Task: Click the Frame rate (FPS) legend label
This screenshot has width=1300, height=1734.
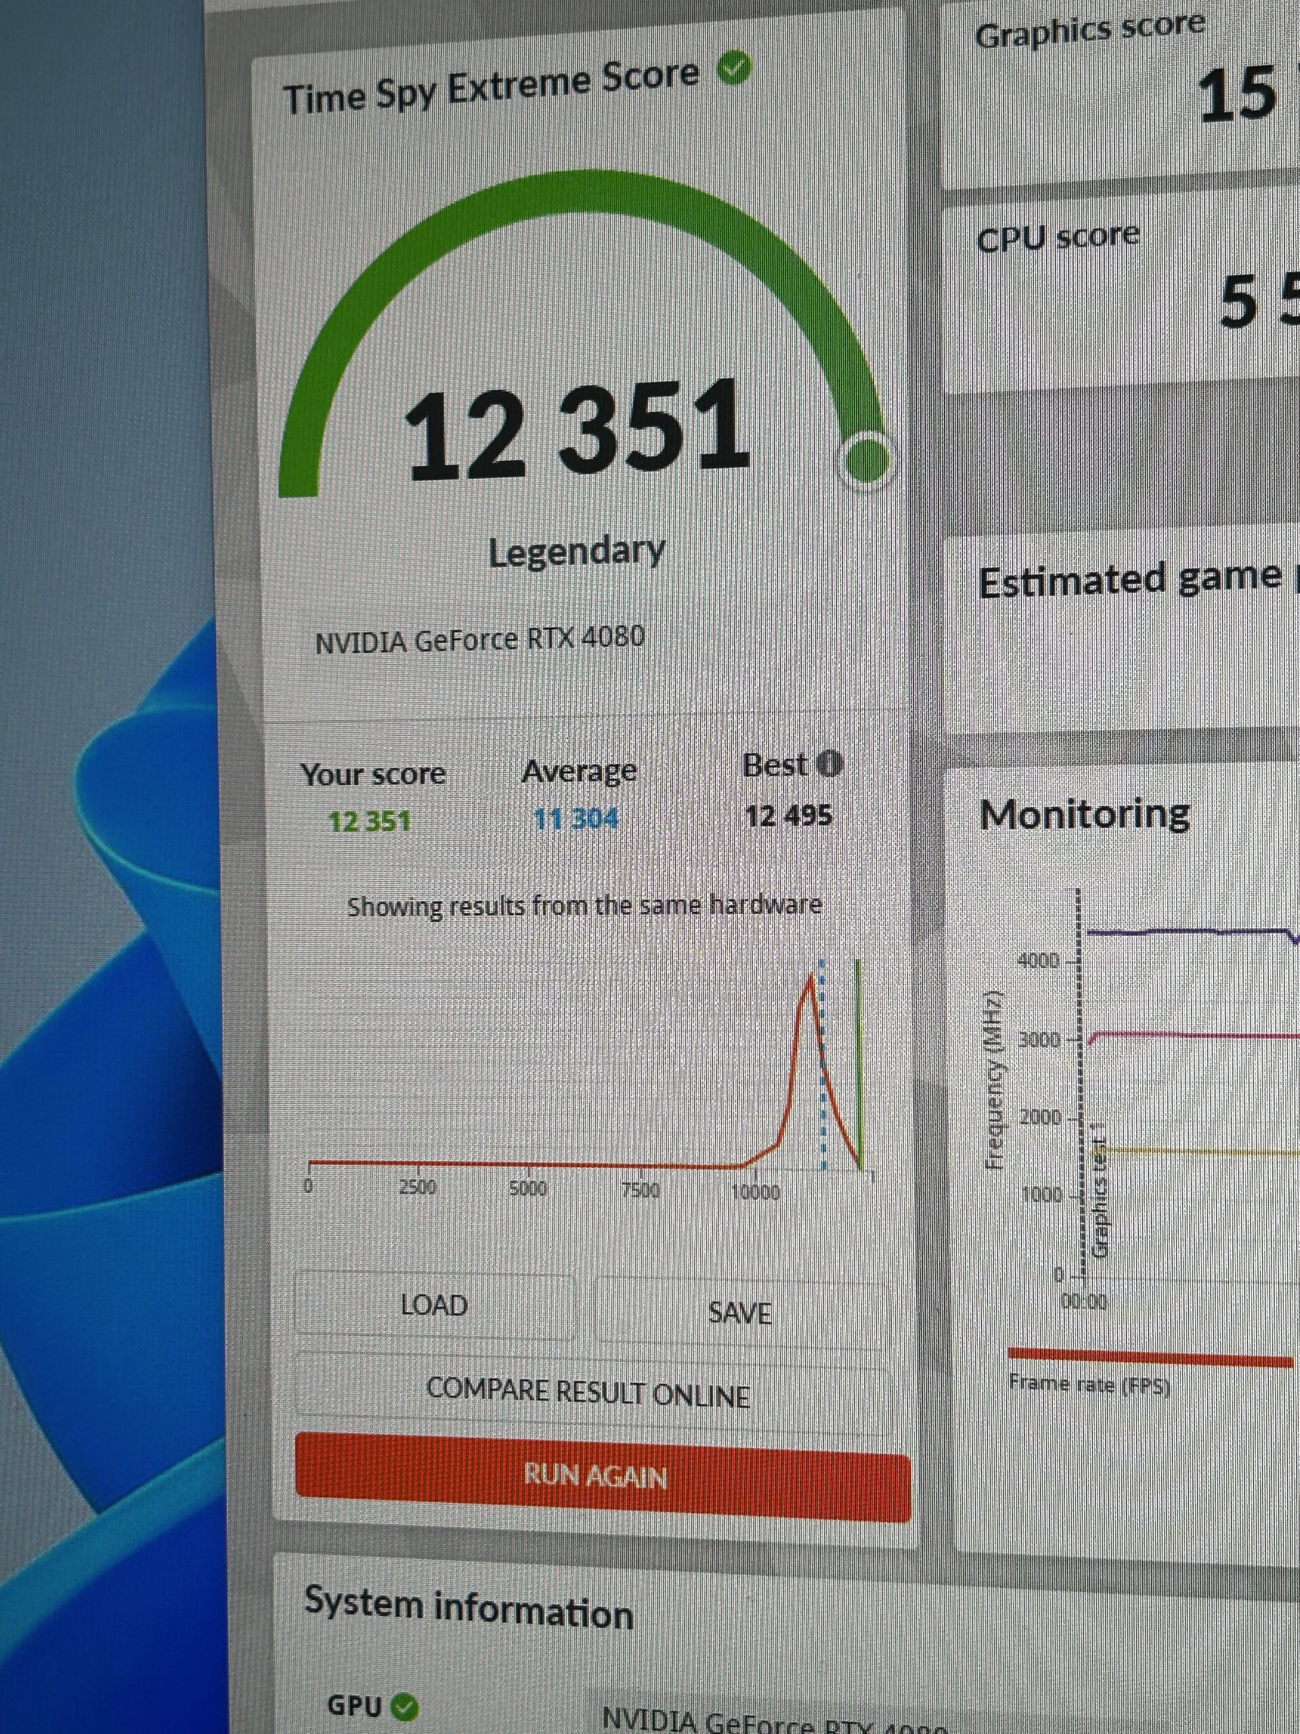Action: [1089, 1384]
